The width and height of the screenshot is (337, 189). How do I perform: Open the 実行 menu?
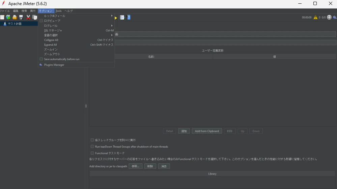tap(33, 11)
